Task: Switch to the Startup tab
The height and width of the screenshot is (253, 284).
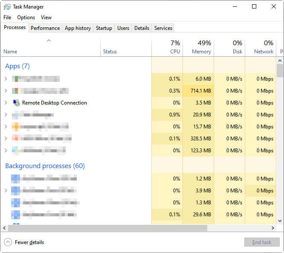Action: tap(104, 28)
